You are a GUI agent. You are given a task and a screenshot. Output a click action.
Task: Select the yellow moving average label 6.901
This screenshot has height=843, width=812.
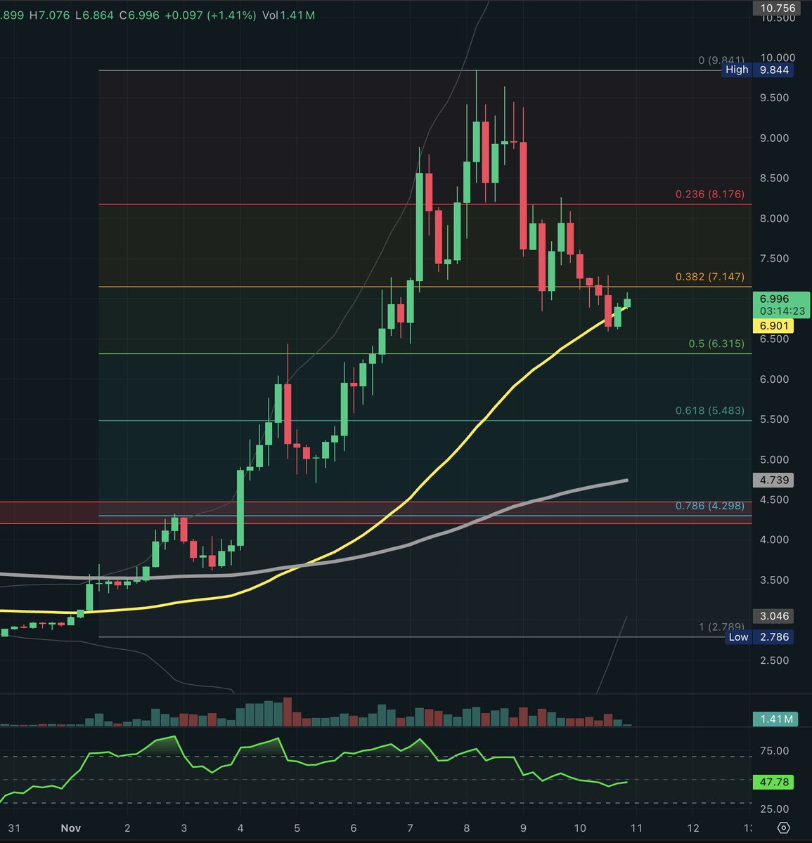click(772, 325)
